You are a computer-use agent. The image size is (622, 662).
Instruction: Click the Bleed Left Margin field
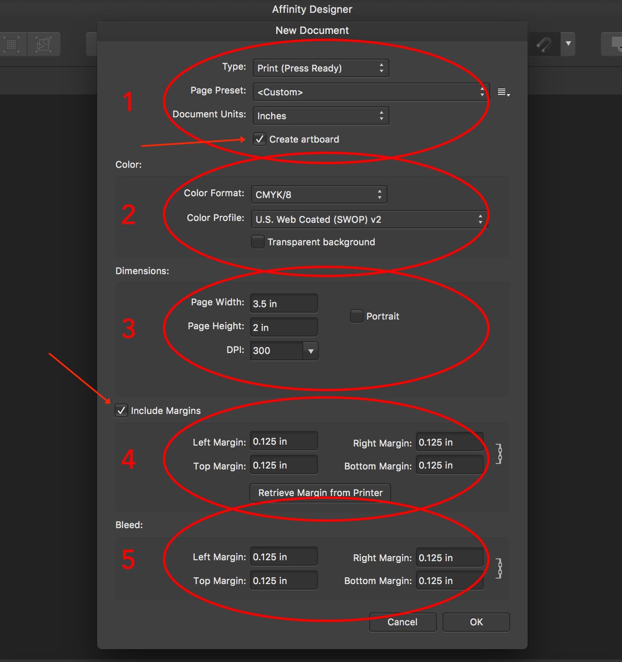click(284, 557)
